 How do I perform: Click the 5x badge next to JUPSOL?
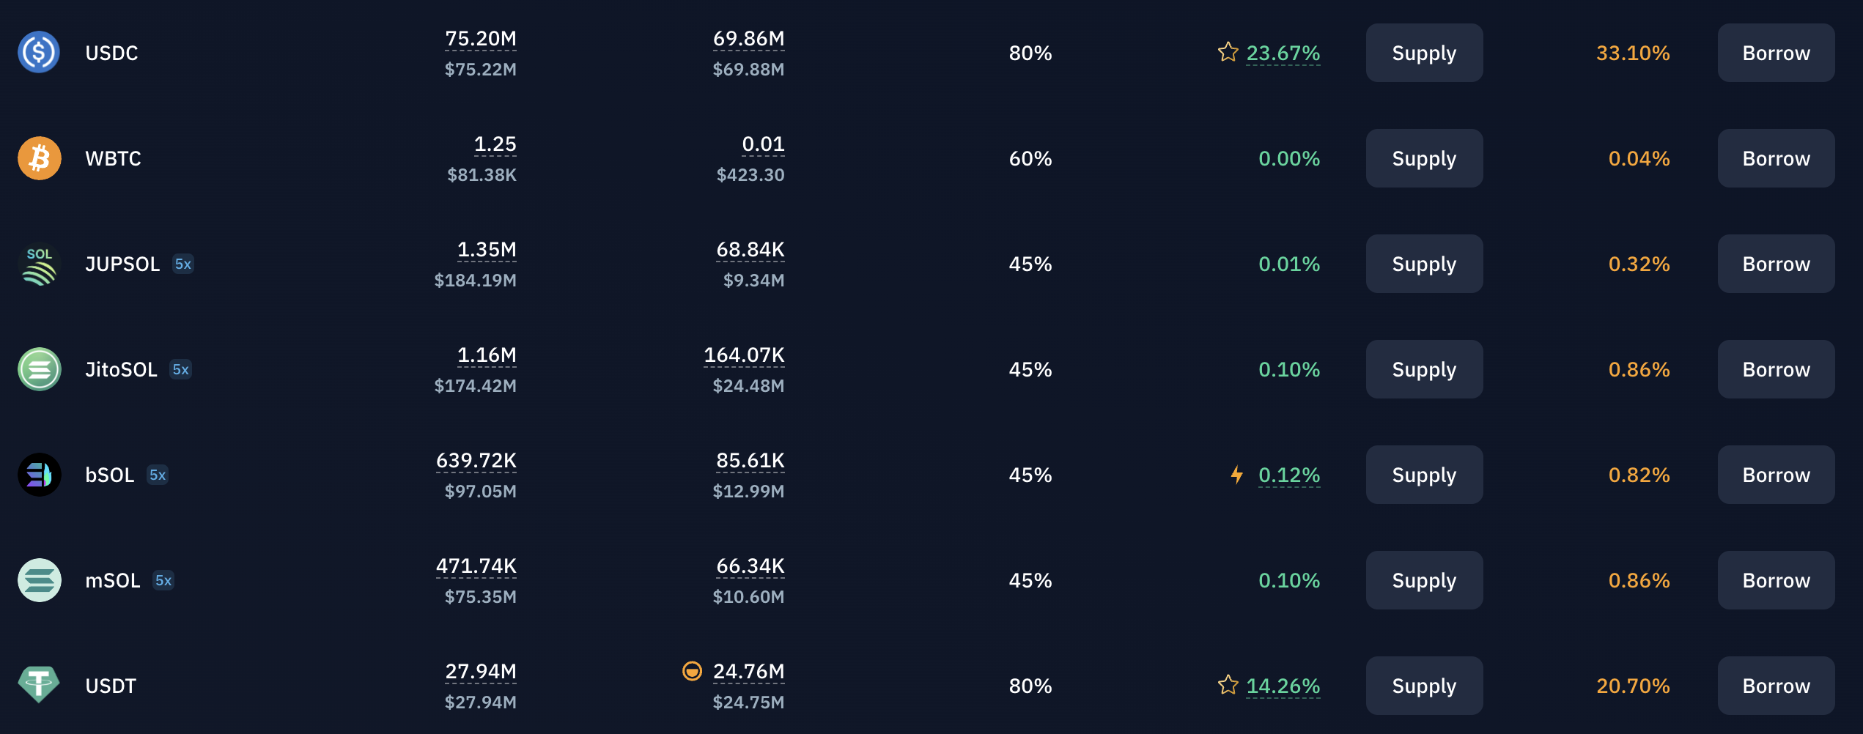click(x=183, y=264)
